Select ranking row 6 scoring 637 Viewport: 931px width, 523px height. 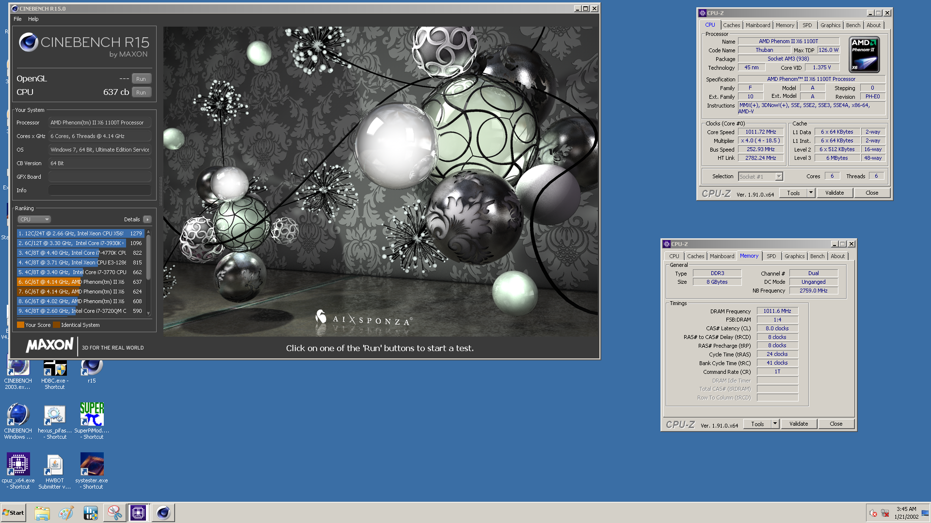[80, 282]
